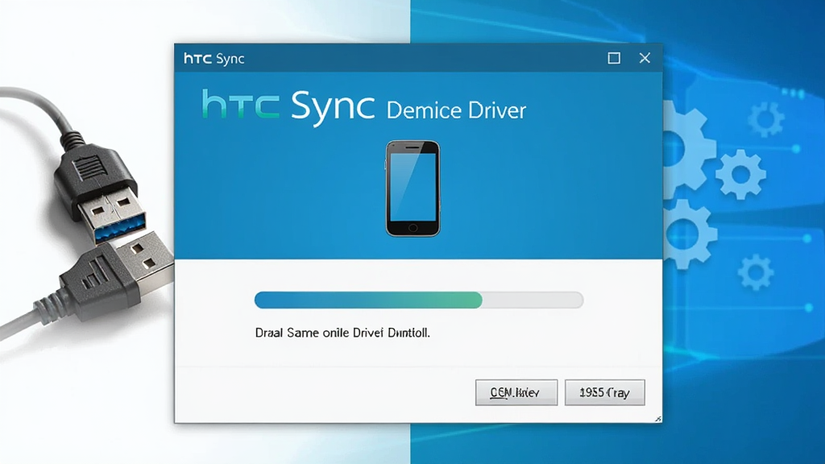The height and width of the screenshot is (464, 825).
Task: Click the "OEM.lnlev" button
Action: [x=516, y=392]
